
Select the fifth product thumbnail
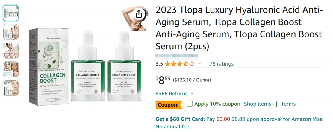coord(11,88)
